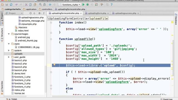Switch to uploadingsuccess.php tab

125,13
